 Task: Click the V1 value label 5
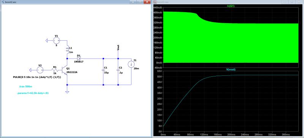[x=56, y=45]
